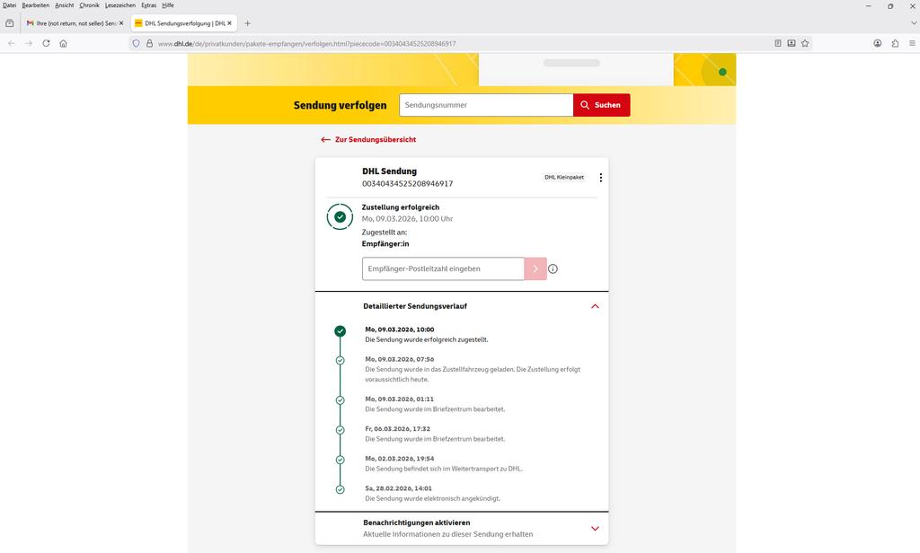Open the Firefox account profile icon
The height and width of the screenshot is (553, 920).
pos(878,43)
